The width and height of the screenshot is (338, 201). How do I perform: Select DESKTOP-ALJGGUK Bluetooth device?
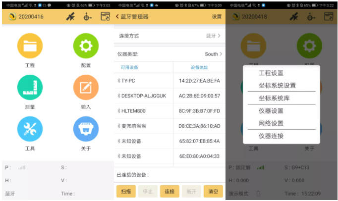pos(142,96)
